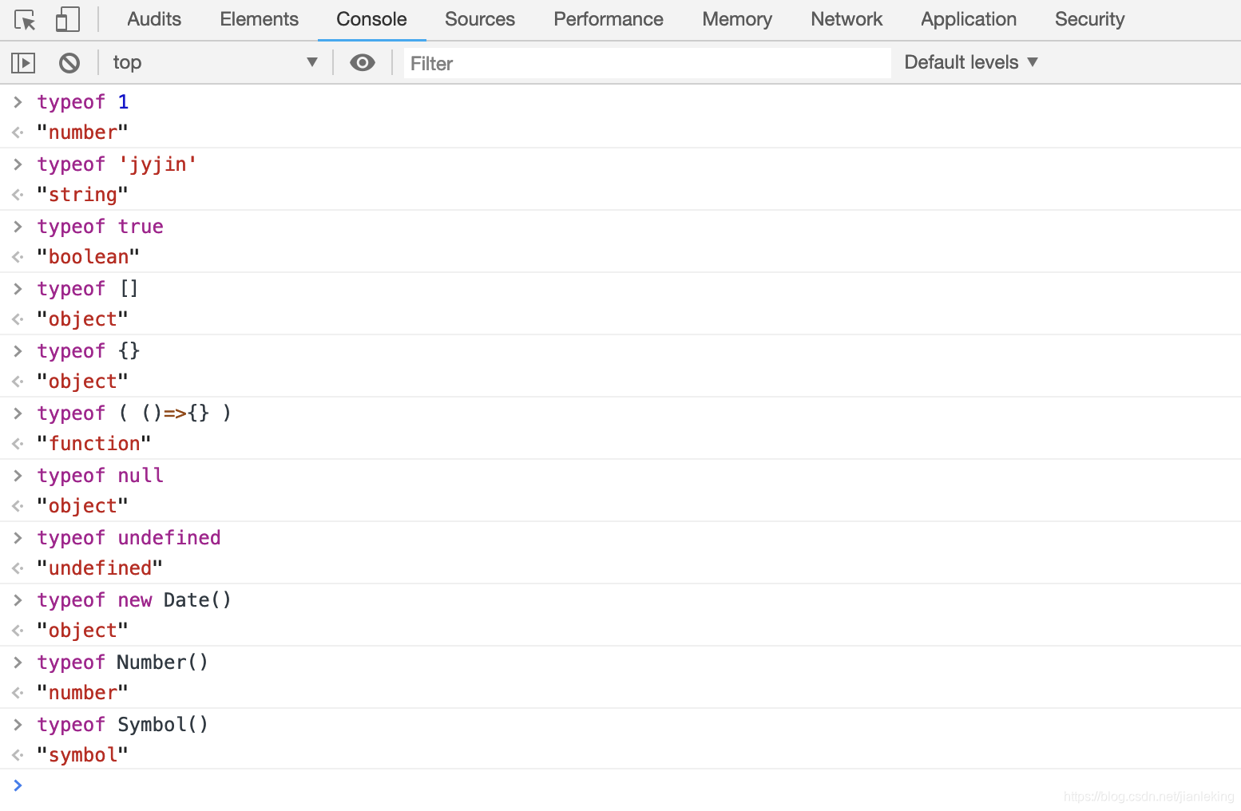Screen dimensions: 1241x811
Task: Select the "boolean" result
Action: tap(89, 257)
